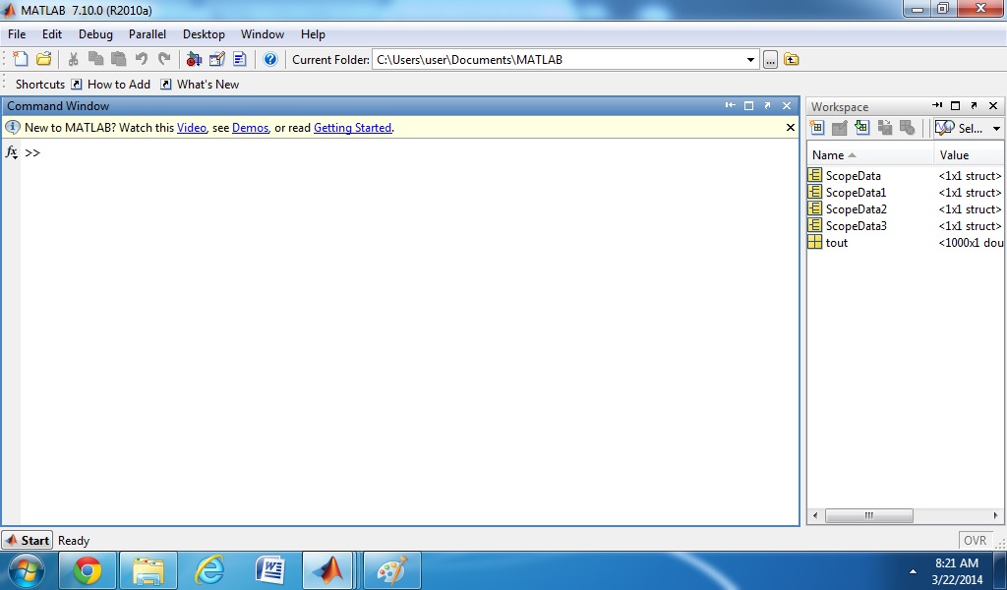
Task: Click the Save workspace icon
Action: tap(884, 128)
